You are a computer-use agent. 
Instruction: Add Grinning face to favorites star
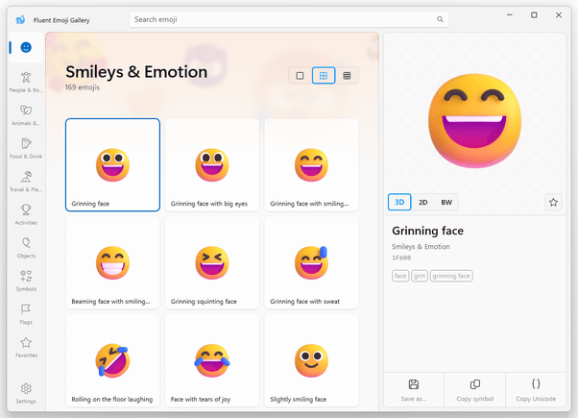(x=553, y=202)
